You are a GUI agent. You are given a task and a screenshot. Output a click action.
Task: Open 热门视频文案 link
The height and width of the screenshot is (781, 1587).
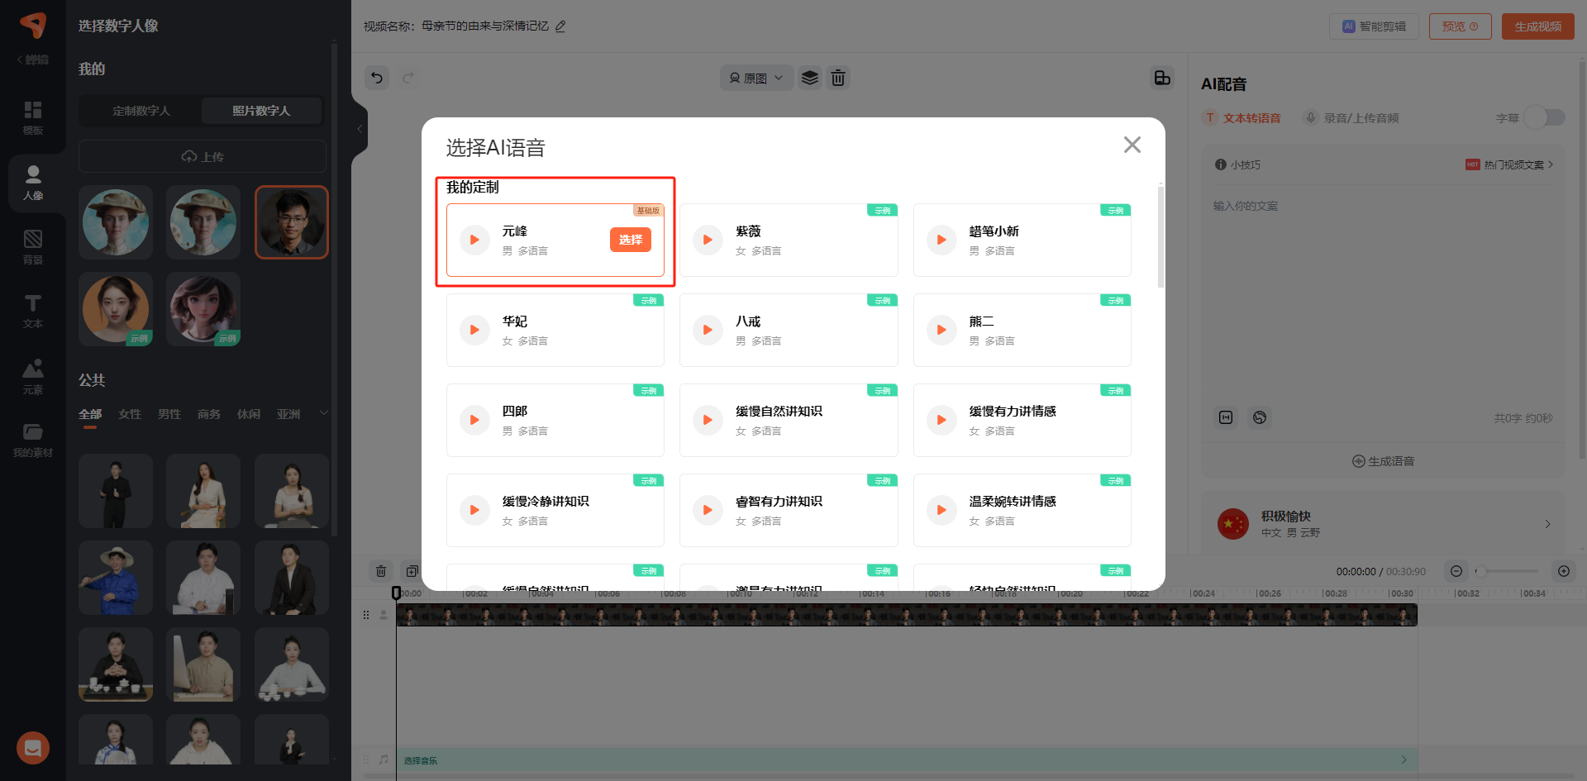[1509, 164]
